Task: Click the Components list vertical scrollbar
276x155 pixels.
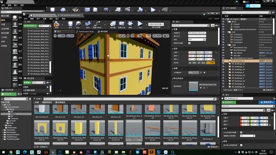Action: click(x=50, y=67)
